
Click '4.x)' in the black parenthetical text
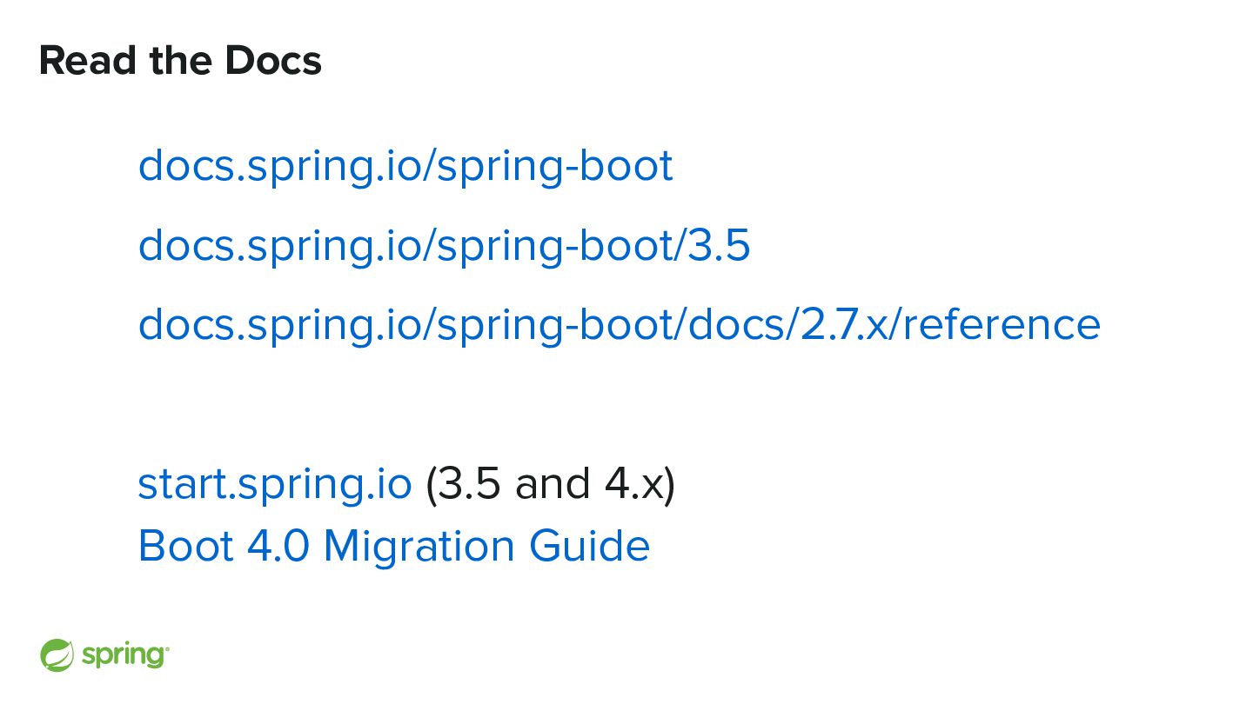(640, 485)
